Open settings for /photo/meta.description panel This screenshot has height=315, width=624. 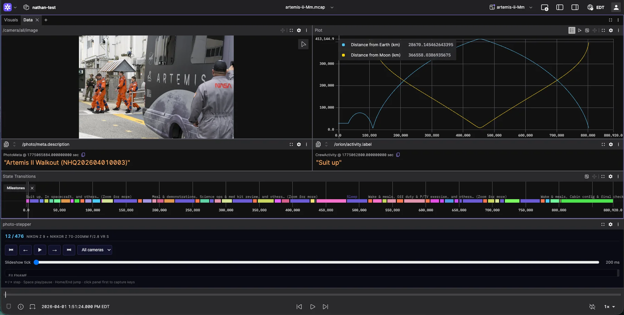[x=299, y=144]
